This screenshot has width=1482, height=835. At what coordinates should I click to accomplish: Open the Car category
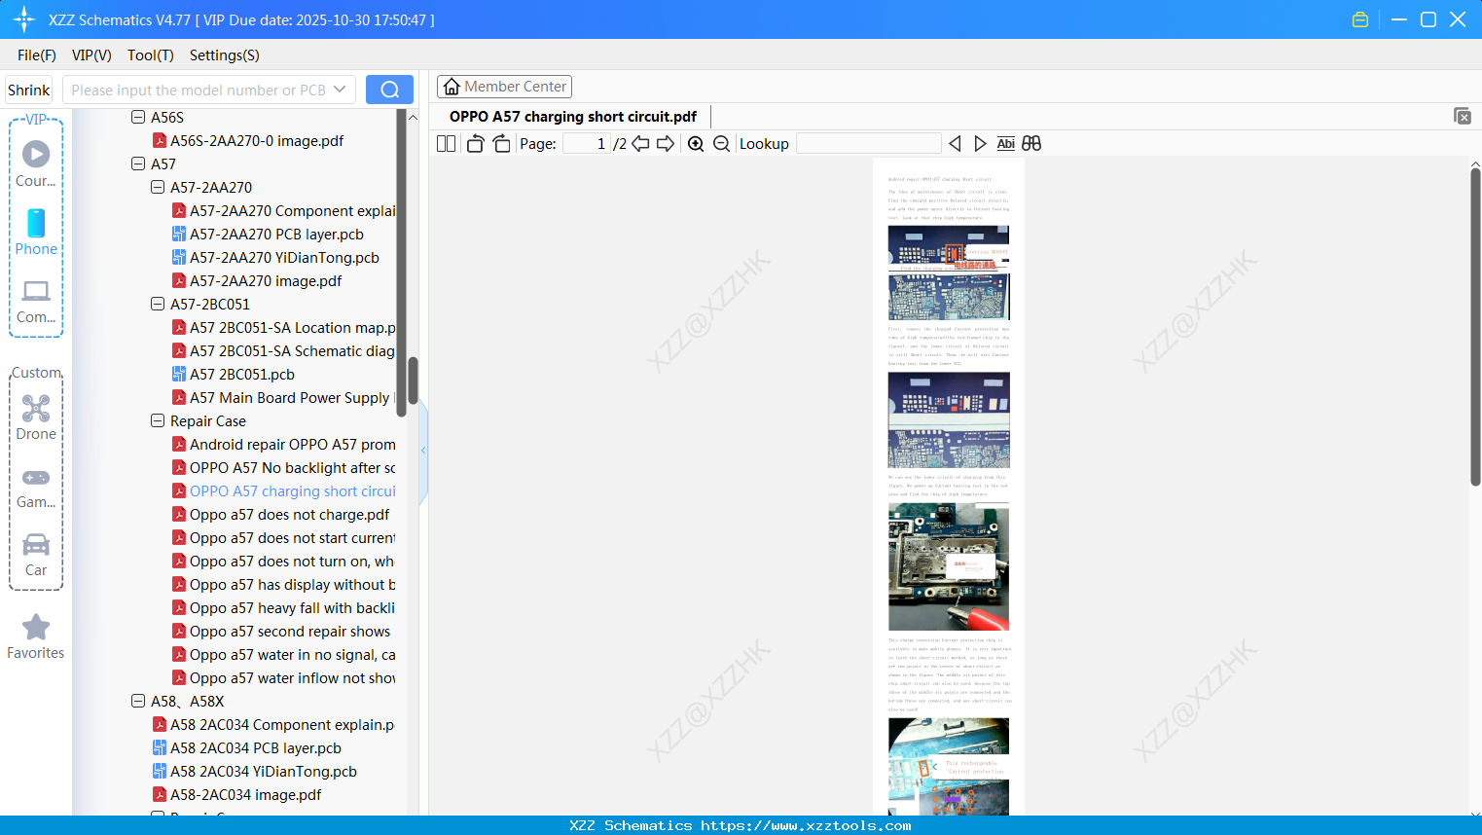(36, 555)
